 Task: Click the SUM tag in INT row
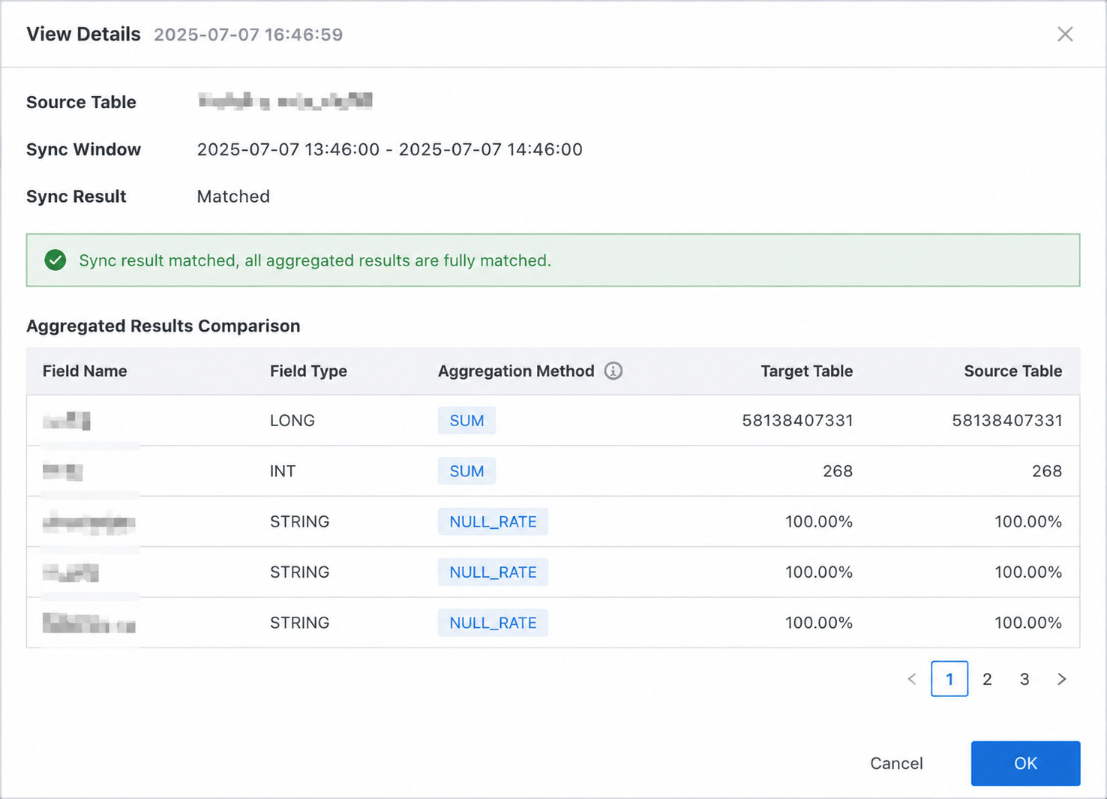pyautogui.click(x=466, y=471)
